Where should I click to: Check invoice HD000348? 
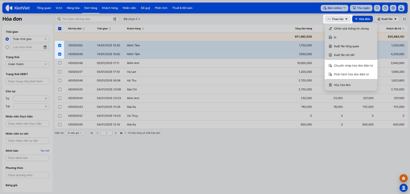click(x=60, y=63)
